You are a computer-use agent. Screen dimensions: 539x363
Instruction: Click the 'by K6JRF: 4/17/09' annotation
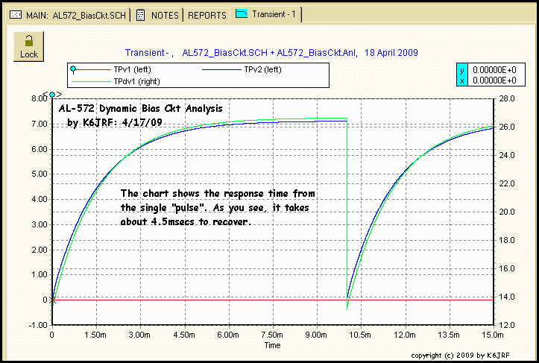tap(115, 123)
